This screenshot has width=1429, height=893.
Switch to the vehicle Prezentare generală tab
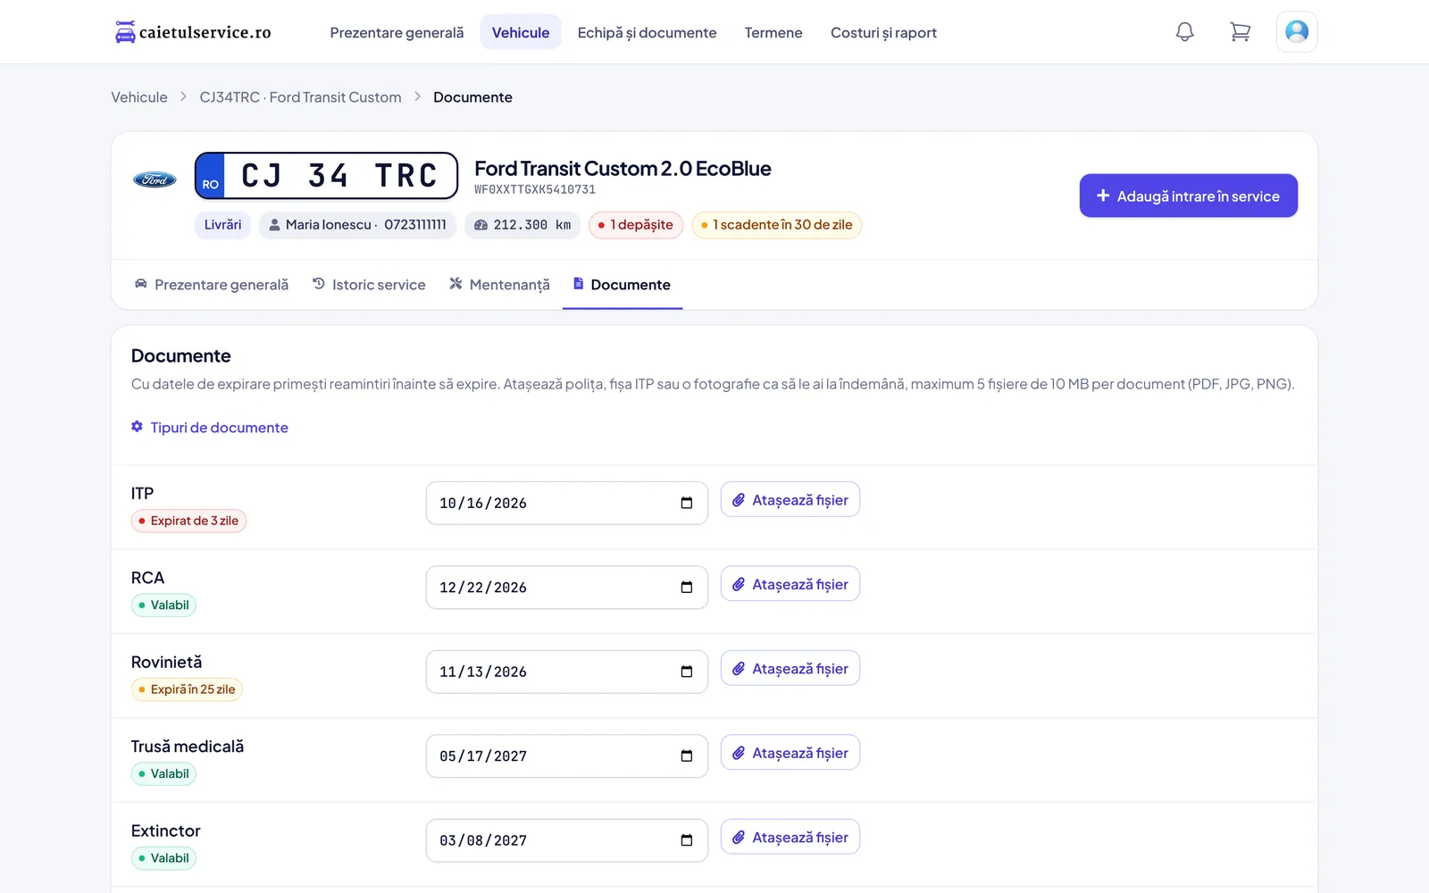(212, 285)
